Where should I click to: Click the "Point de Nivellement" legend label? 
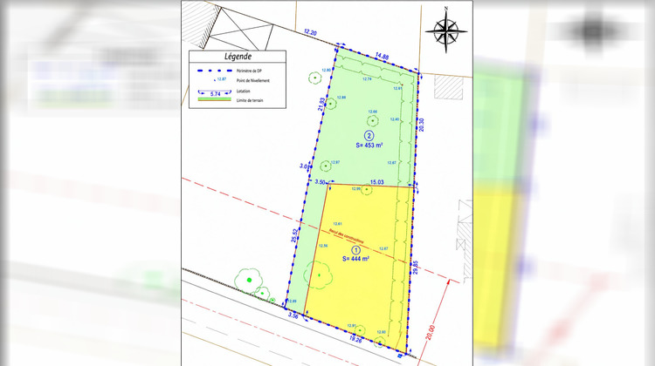252,80
